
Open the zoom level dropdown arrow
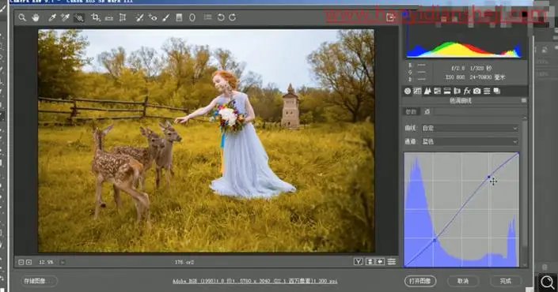(x=63, y=262)
